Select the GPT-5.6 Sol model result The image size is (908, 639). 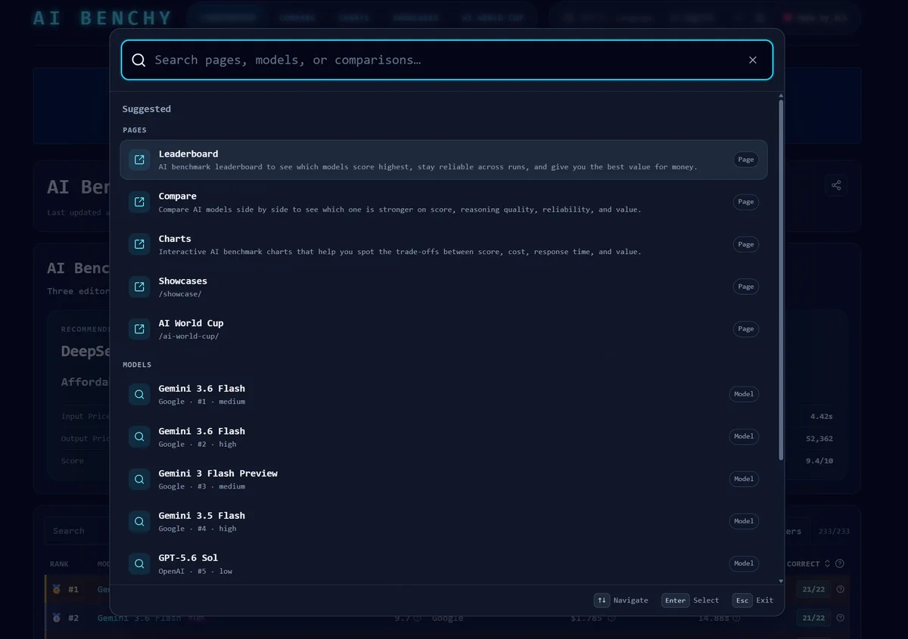point(443,563)
